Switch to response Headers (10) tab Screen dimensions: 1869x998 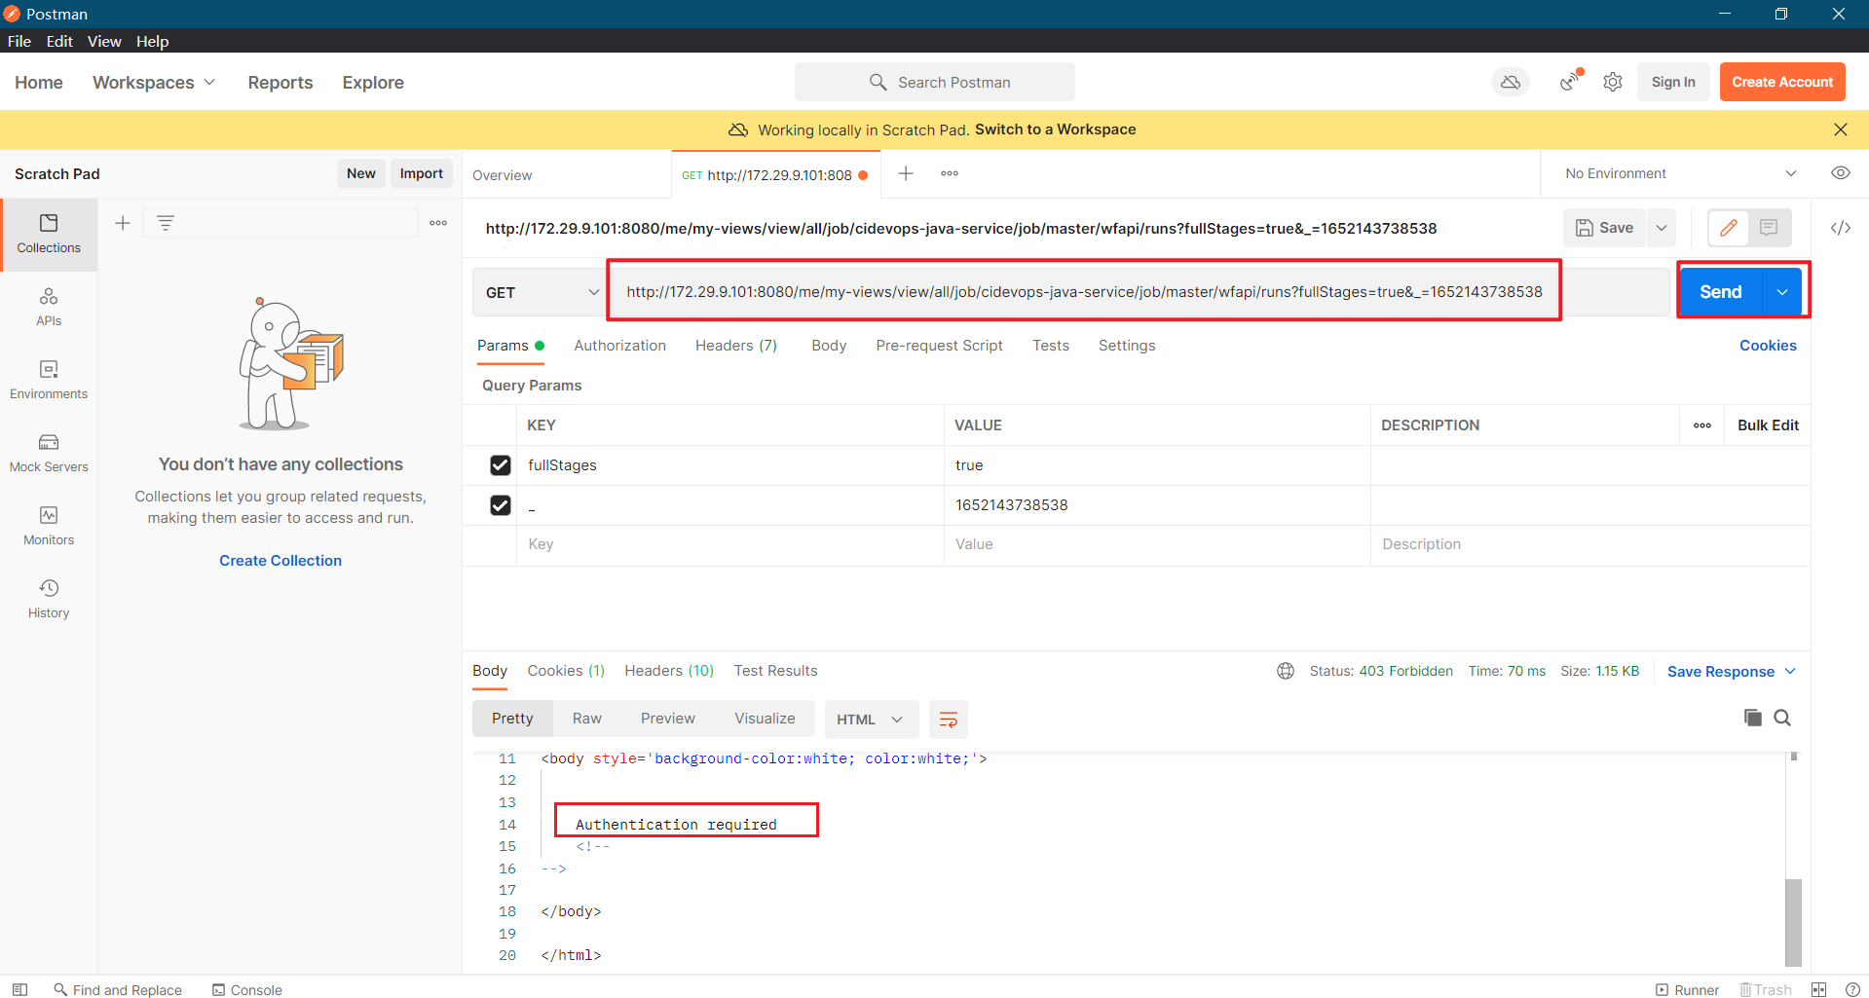[669, 671]
